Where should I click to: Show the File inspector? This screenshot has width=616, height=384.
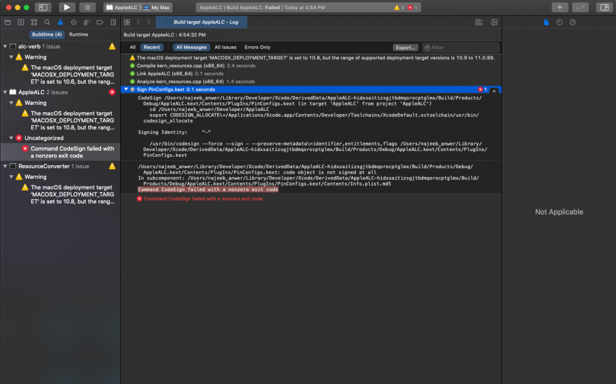(546, 22)
